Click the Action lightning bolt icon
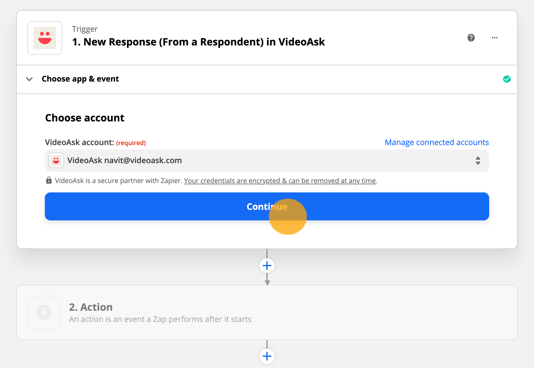The width and height of the screenshot is (534, 368). [44, 312]
